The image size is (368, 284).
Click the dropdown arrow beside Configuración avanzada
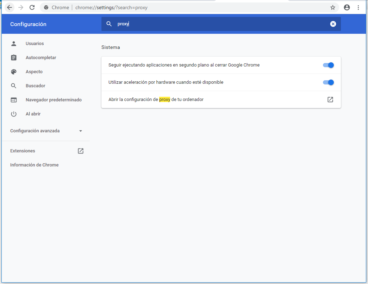pos(81,131)
